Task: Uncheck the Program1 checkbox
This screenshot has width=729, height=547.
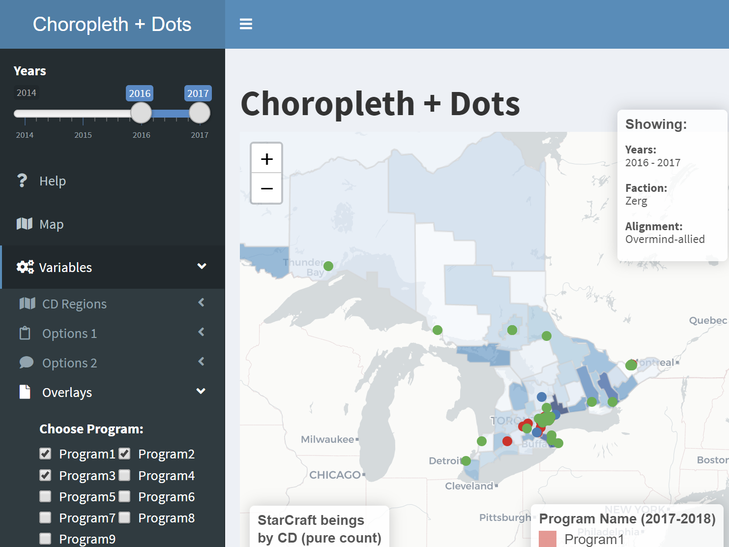Action: (45, 454)
